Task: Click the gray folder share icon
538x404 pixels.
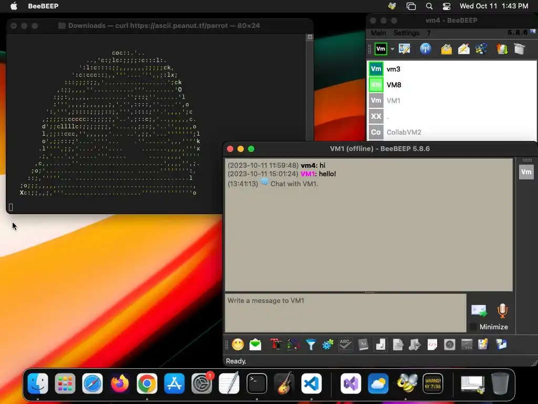Action: tap(415, 344)
